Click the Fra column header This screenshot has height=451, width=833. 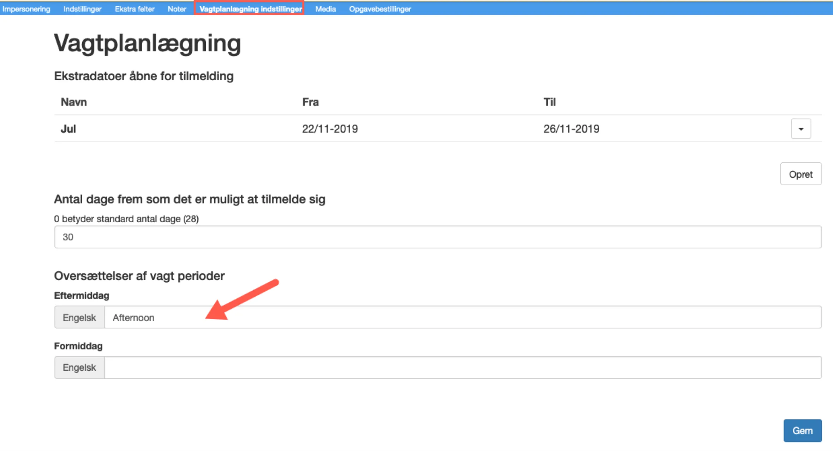click(310, 102)
